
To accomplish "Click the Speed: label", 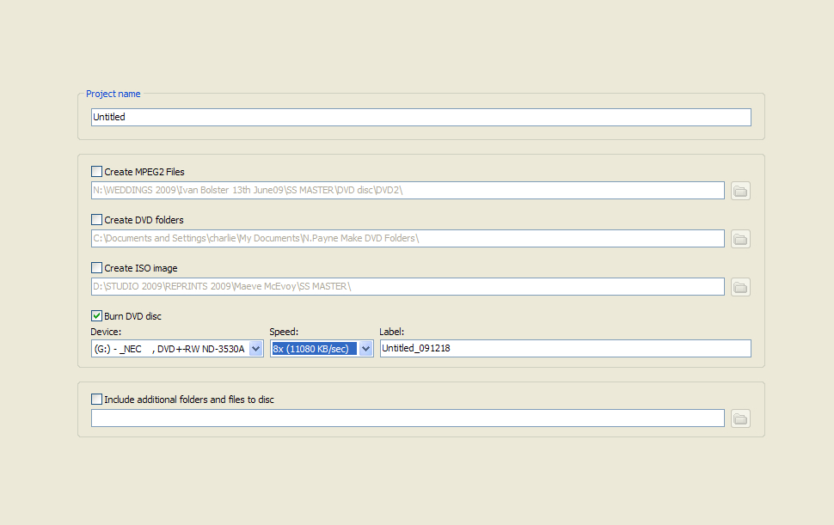I will [x=284, y=332].
